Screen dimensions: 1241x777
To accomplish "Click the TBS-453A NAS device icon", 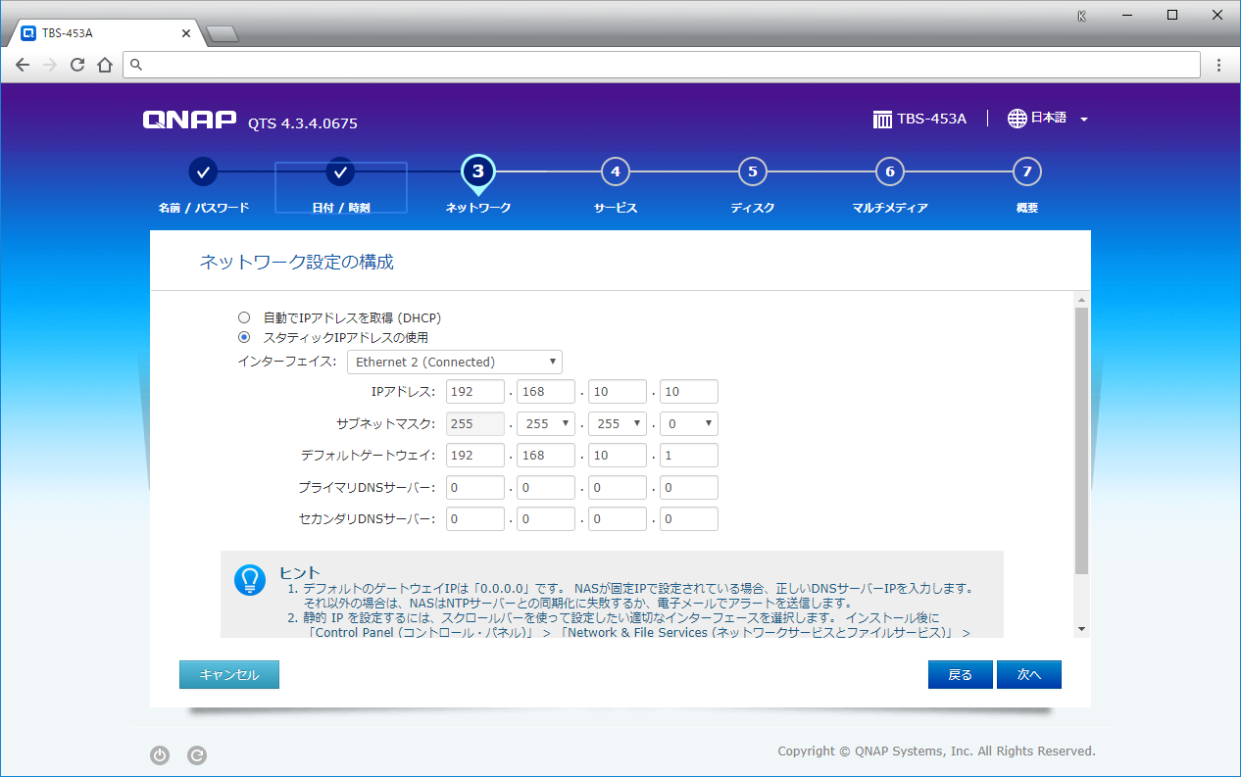I will coord(882,120).
